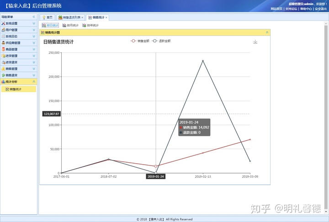Click the chart icon in 销售统计图 panel header
Image resolution: width=329 pixels, height=222 pixels.
pyautogui.click(x=43, y=32)
